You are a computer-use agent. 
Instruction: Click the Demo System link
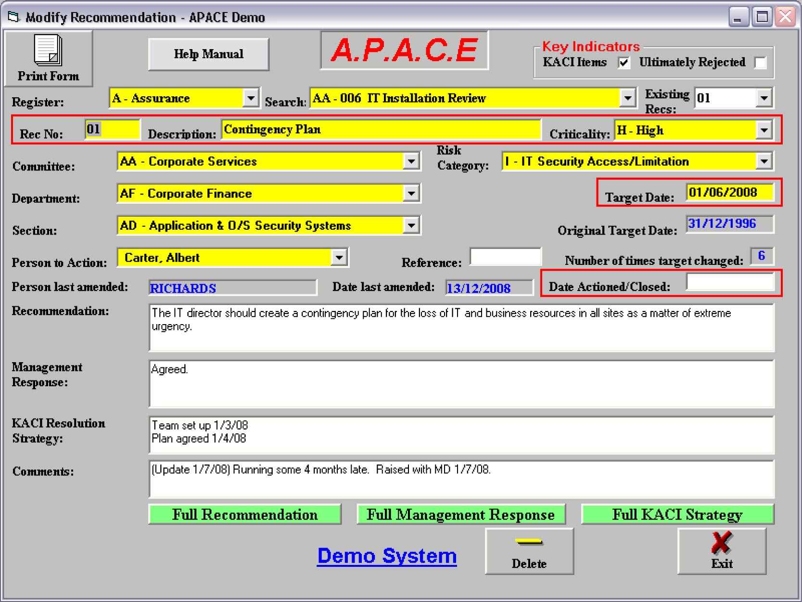click(387, 556)
